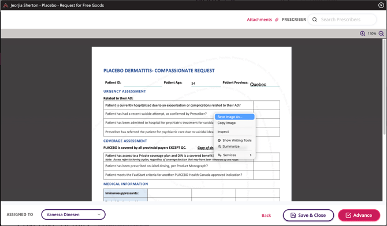Viewport: 387px width, 226px height.
Task: Open the Attachments link
Action: (259, 20)
